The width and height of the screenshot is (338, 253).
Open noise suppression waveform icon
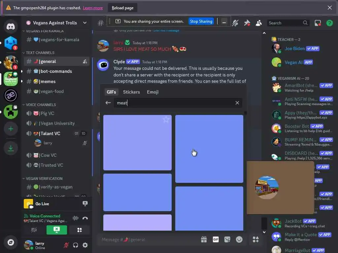[x=76, y=218]
